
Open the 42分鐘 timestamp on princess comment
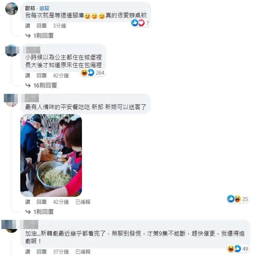click(x=61, y=76)
